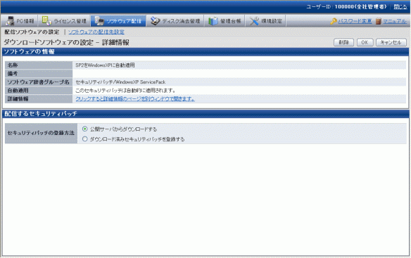411x258 pixels.
Task: Click the キャンセル button
Action: pos(391,42)
